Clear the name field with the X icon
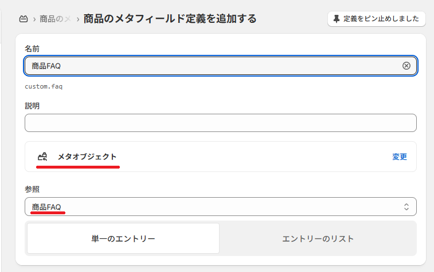The image size is (434, 272). [x=406, y=66]
